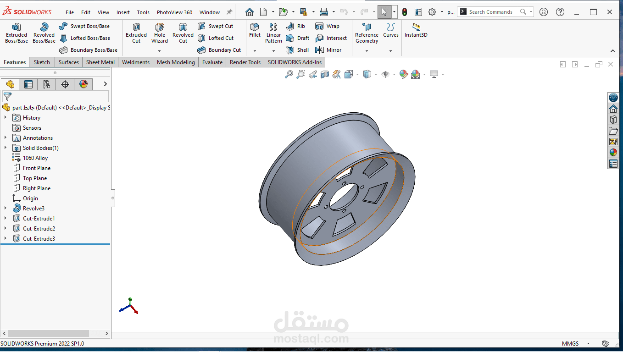
Task: Activate the Mirror tool
Action: [x=328, y=50]
